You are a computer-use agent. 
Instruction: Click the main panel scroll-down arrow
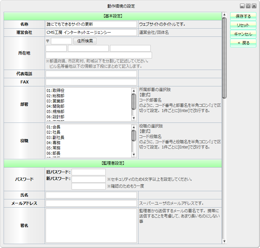pyautogui.click(x=224, y=241)
